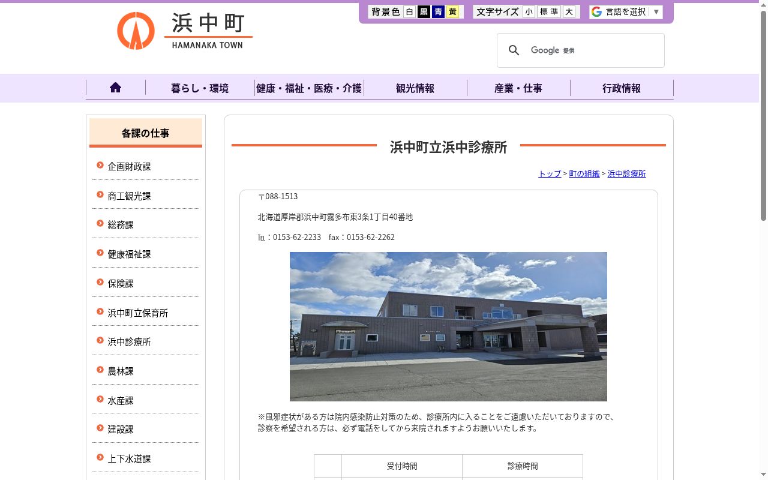This screenshot has width=768, height=480.
Task: Open the 産業・仕事 menu
Action: click(518, 88)
